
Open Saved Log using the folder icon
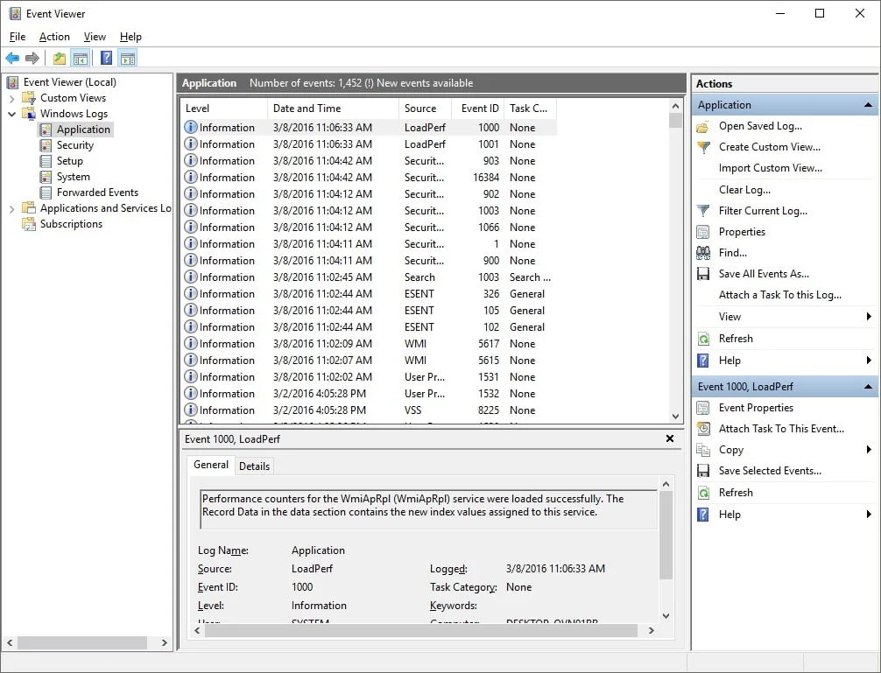703,126
